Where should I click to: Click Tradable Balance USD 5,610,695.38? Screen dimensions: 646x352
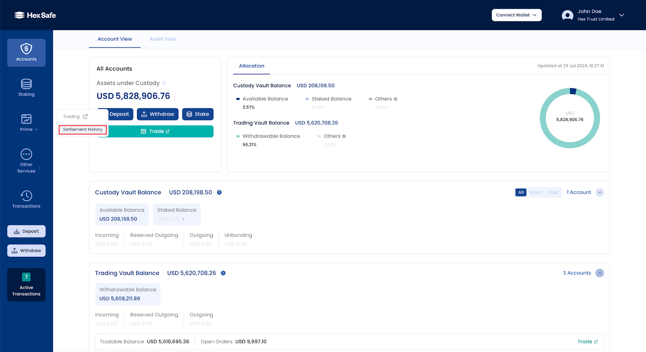click(x=145, y=342)
